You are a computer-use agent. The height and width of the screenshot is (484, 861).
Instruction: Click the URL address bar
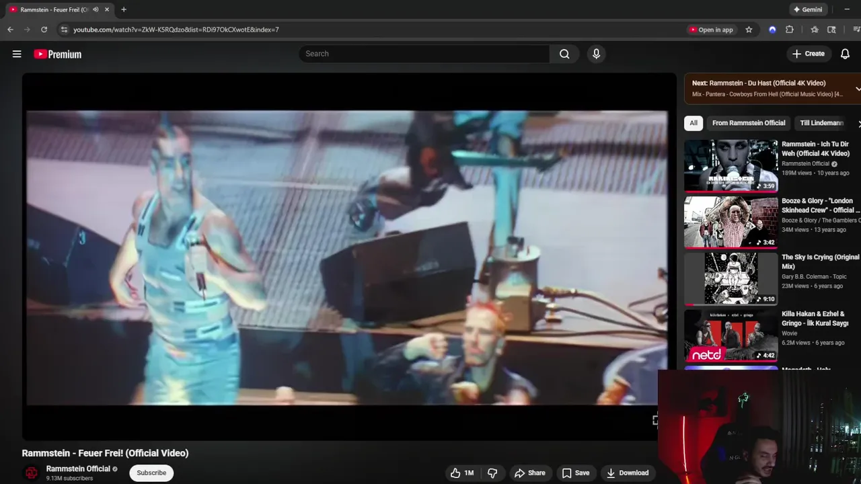(377, 30)
